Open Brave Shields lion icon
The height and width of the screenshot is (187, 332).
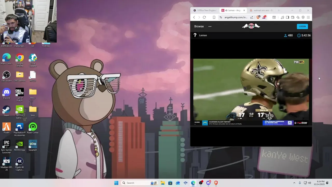coord(258,17)
